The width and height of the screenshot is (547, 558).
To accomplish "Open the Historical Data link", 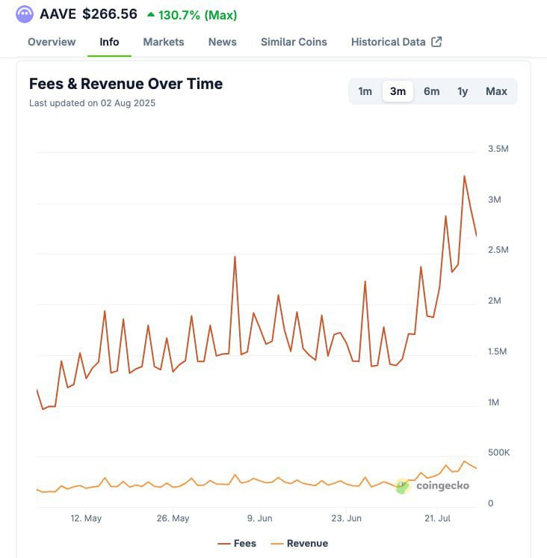I will pos(389,42).
